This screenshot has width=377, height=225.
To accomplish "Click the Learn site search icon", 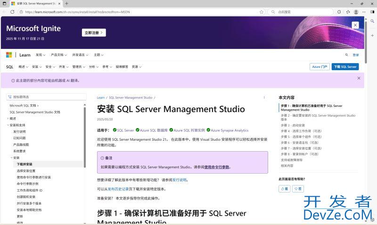I will click(346, 55).
